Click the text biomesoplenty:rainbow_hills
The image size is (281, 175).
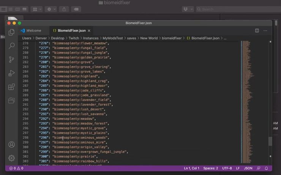point(81,161)
